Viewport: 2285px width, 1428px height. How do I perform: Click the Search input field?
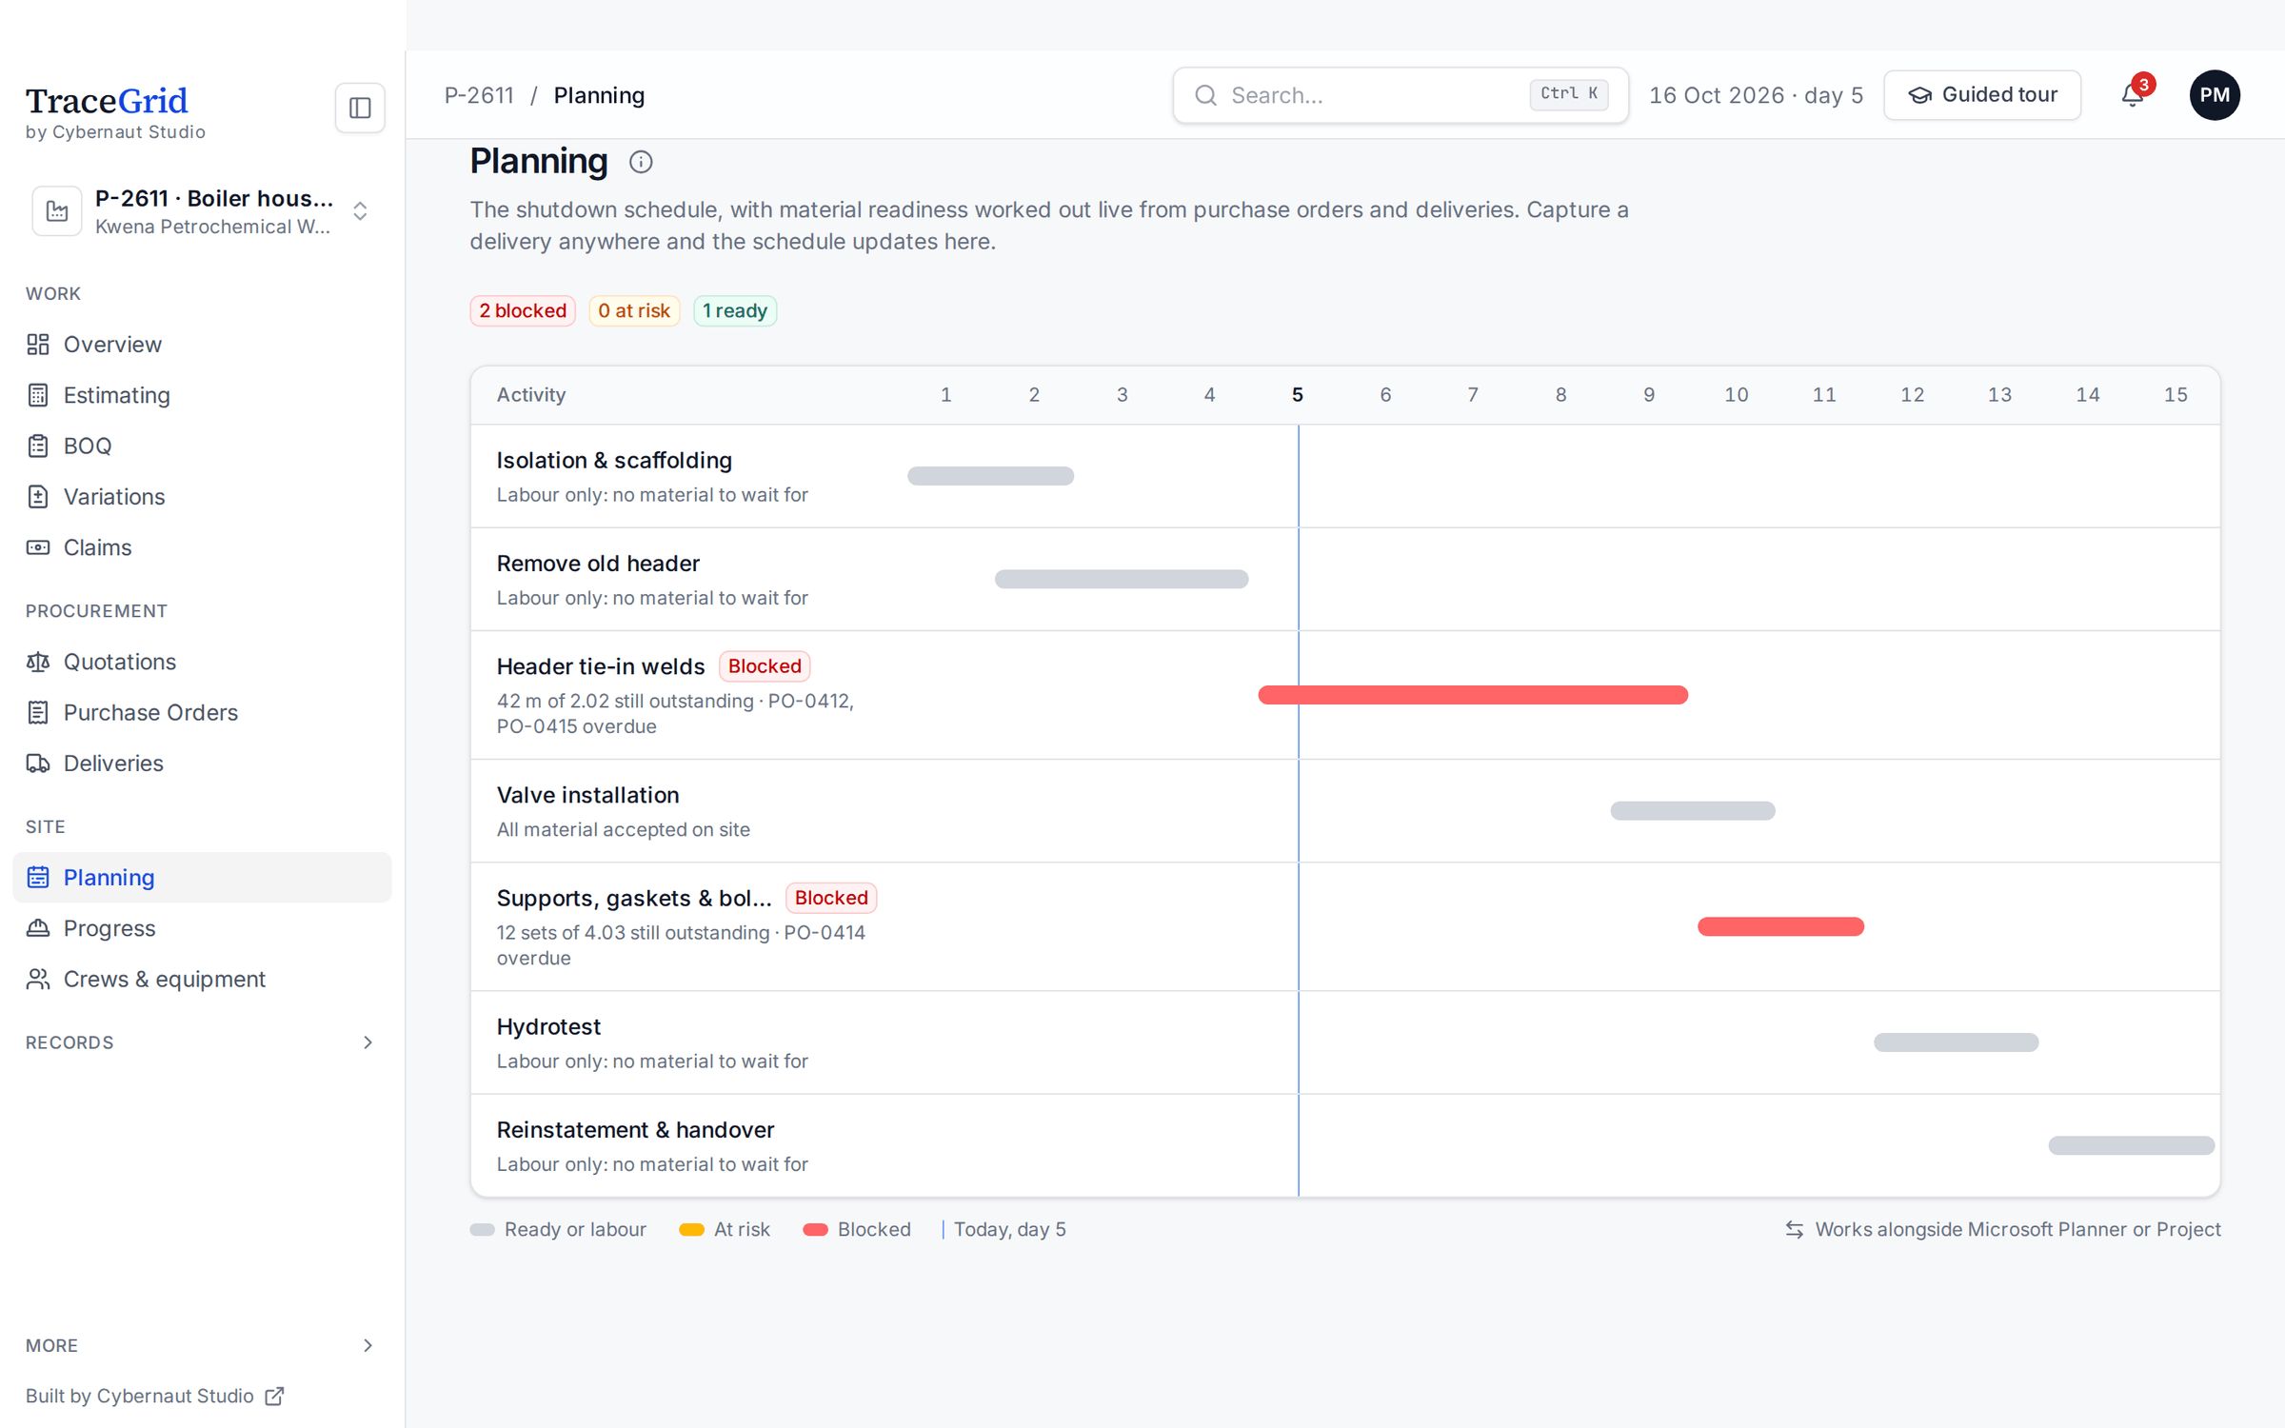coord(1401,95)
